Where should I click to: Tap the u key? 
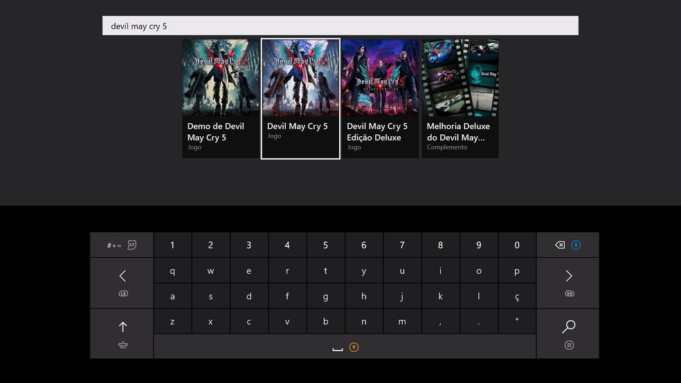tap(402, 271)
